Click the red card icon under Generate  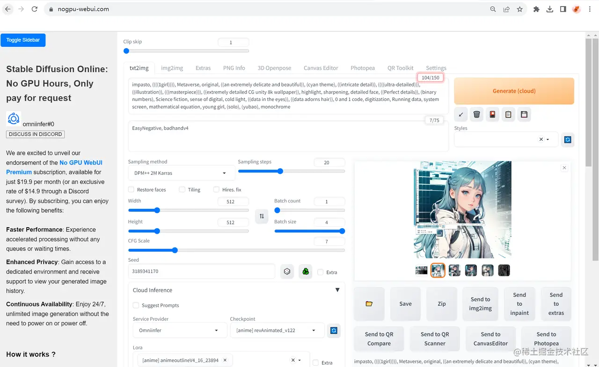[492, 115]
